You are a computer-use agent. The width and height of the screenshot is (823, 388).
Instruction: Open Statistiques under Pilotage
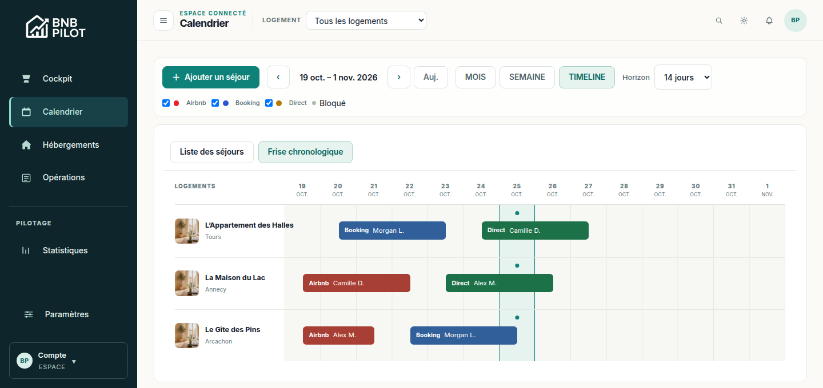69,250
